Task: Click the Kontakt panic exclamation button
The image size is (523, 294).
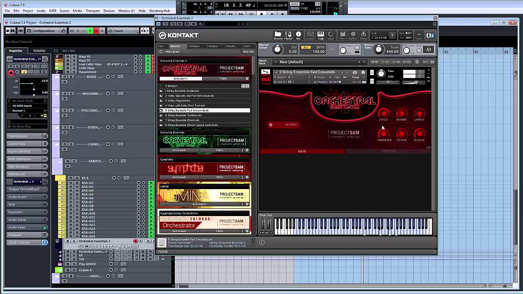Action: click(x=392, y=36)
